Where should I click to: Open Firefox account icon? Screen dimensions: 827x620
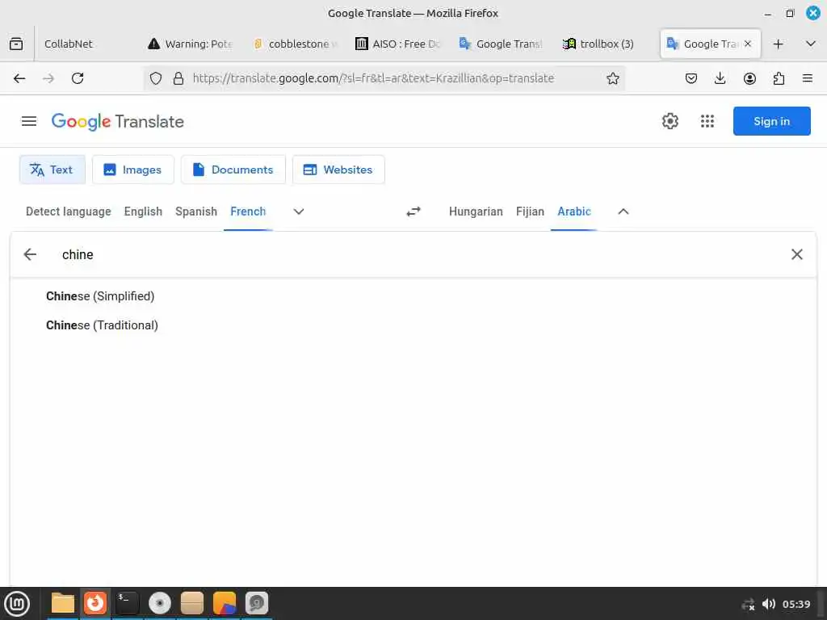click(x=749, y=78)
